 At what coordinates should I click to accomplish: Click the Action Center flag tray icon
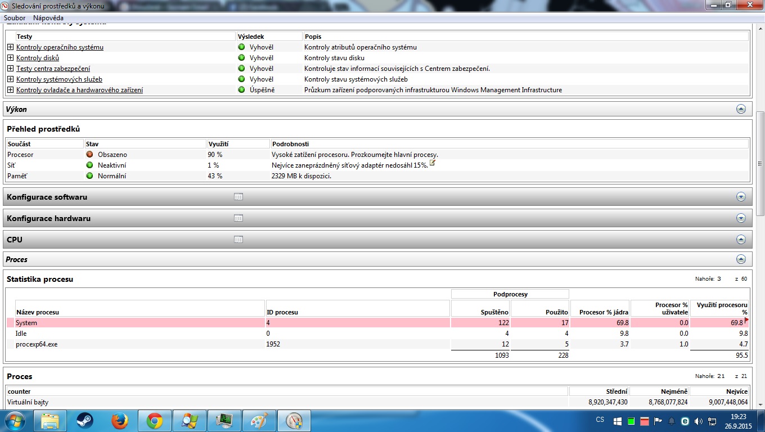[658, 421]
